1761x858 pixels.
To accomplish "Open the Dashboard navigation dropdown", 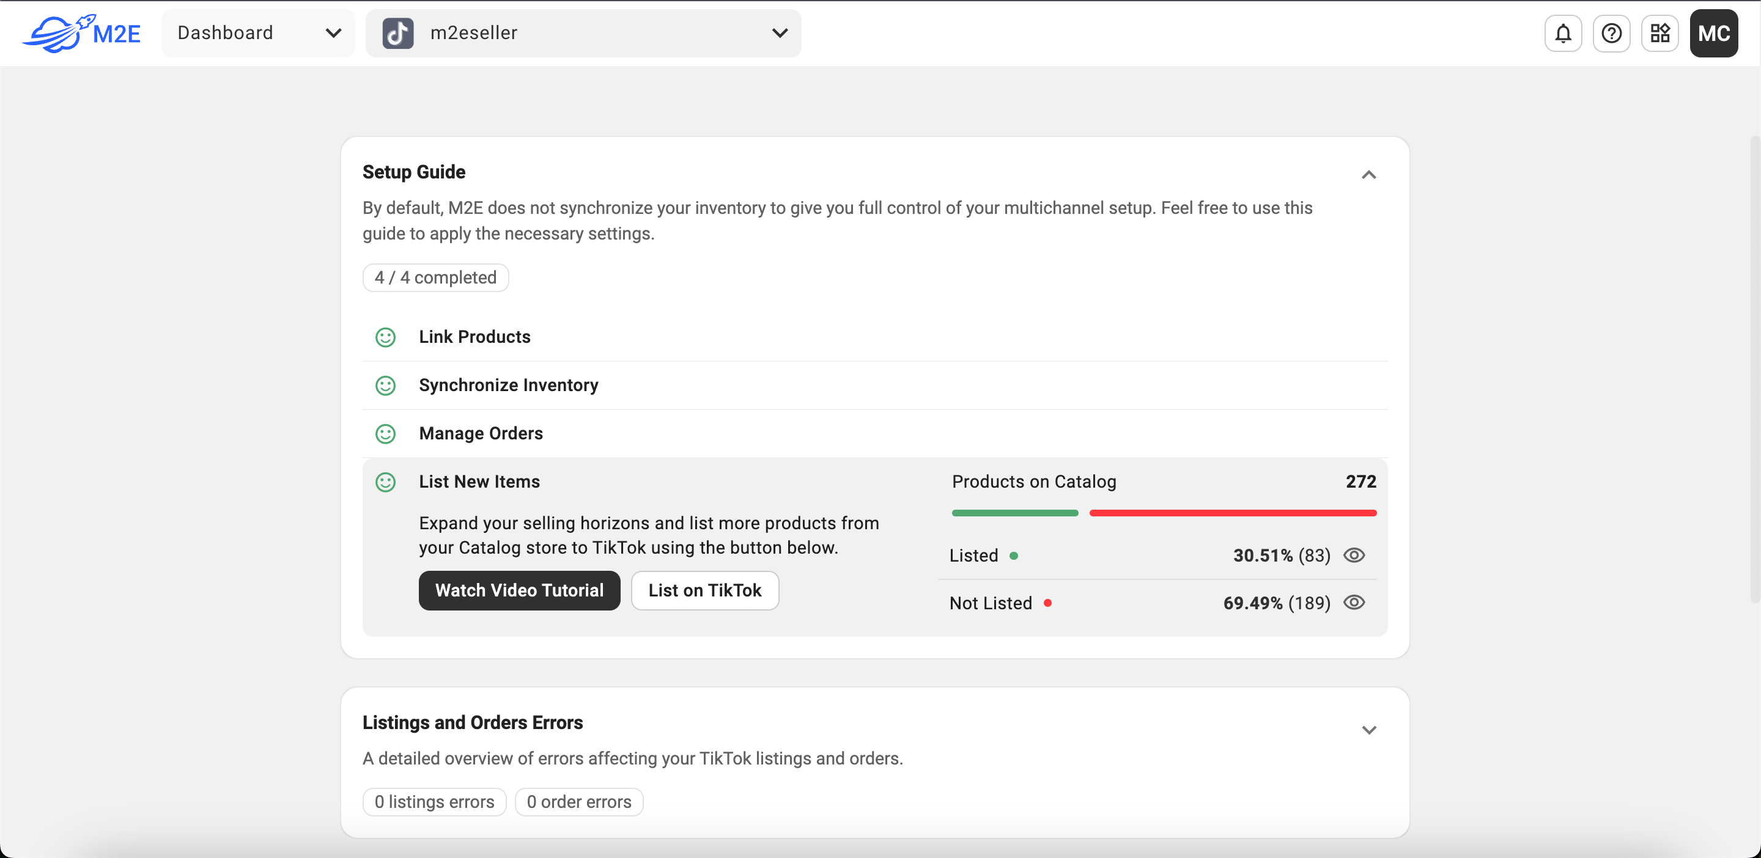I will (259, 33).
